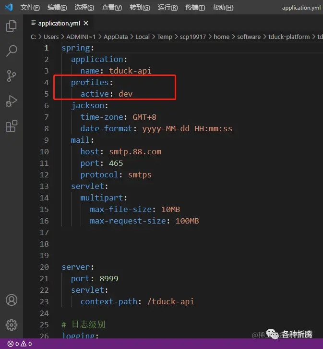The height and width of the screenshot is (349, 323).
Task: Click the '100MB' max-request-size value
Action: coord(187,221)
